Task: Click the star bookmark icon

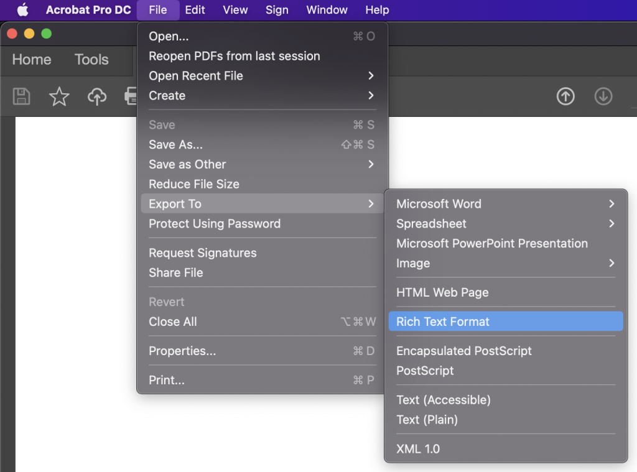Action: click(59, 96)
